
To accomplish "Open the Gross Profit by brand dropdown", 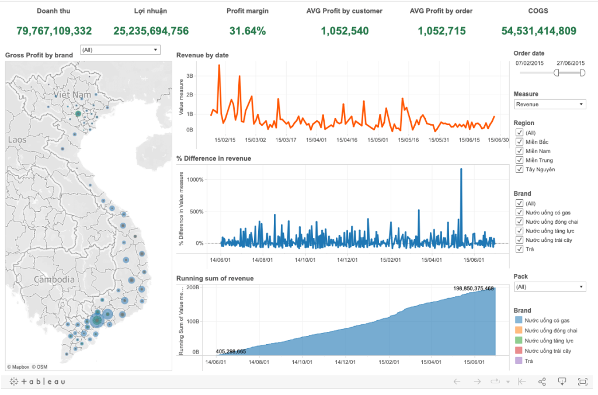I will (x=120, y=50).
